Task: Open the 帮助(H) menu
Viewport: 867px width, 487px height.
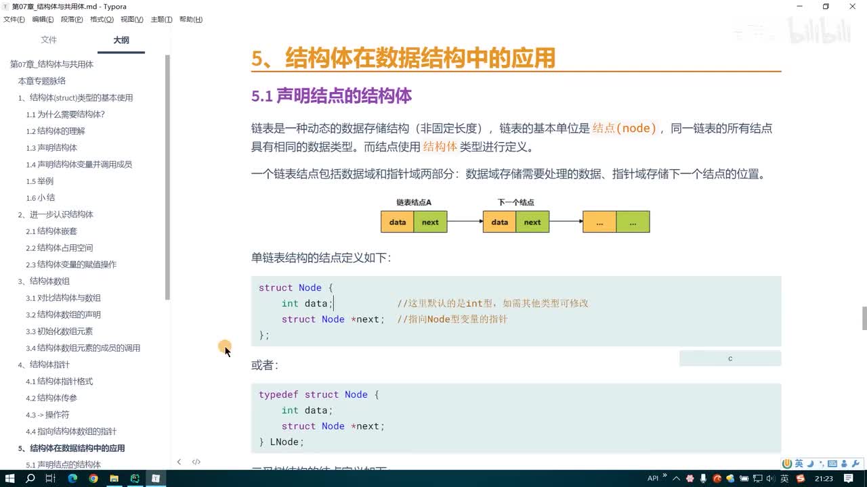Action: click(x=190, y=20)
